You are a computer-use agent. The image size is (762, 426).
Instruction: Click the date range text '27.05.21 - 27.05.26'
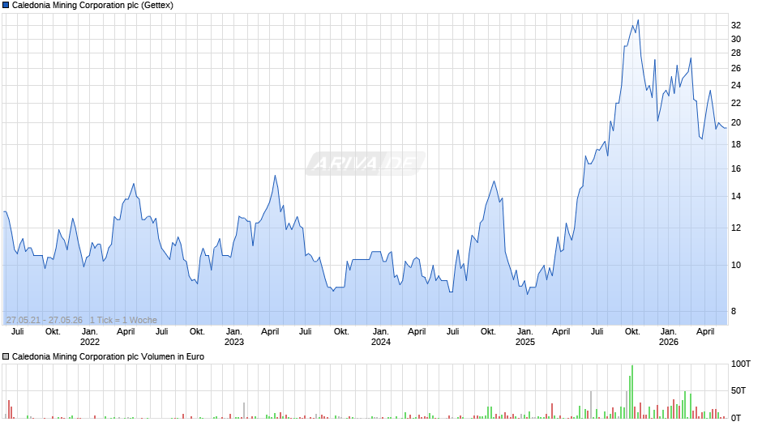tap(45, 320)
